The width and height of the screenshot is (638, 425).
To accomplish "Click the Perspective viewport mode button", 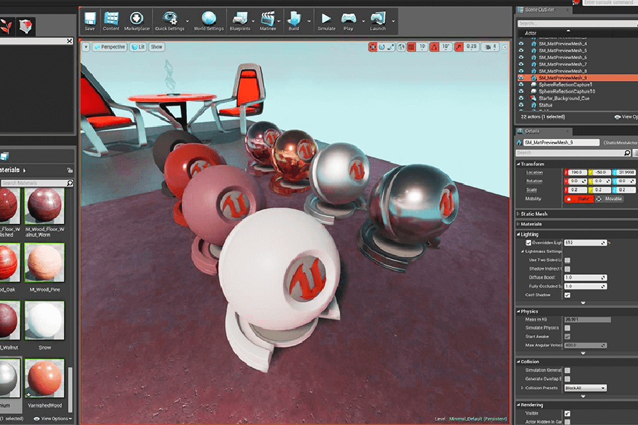I will tap(109, 47).
